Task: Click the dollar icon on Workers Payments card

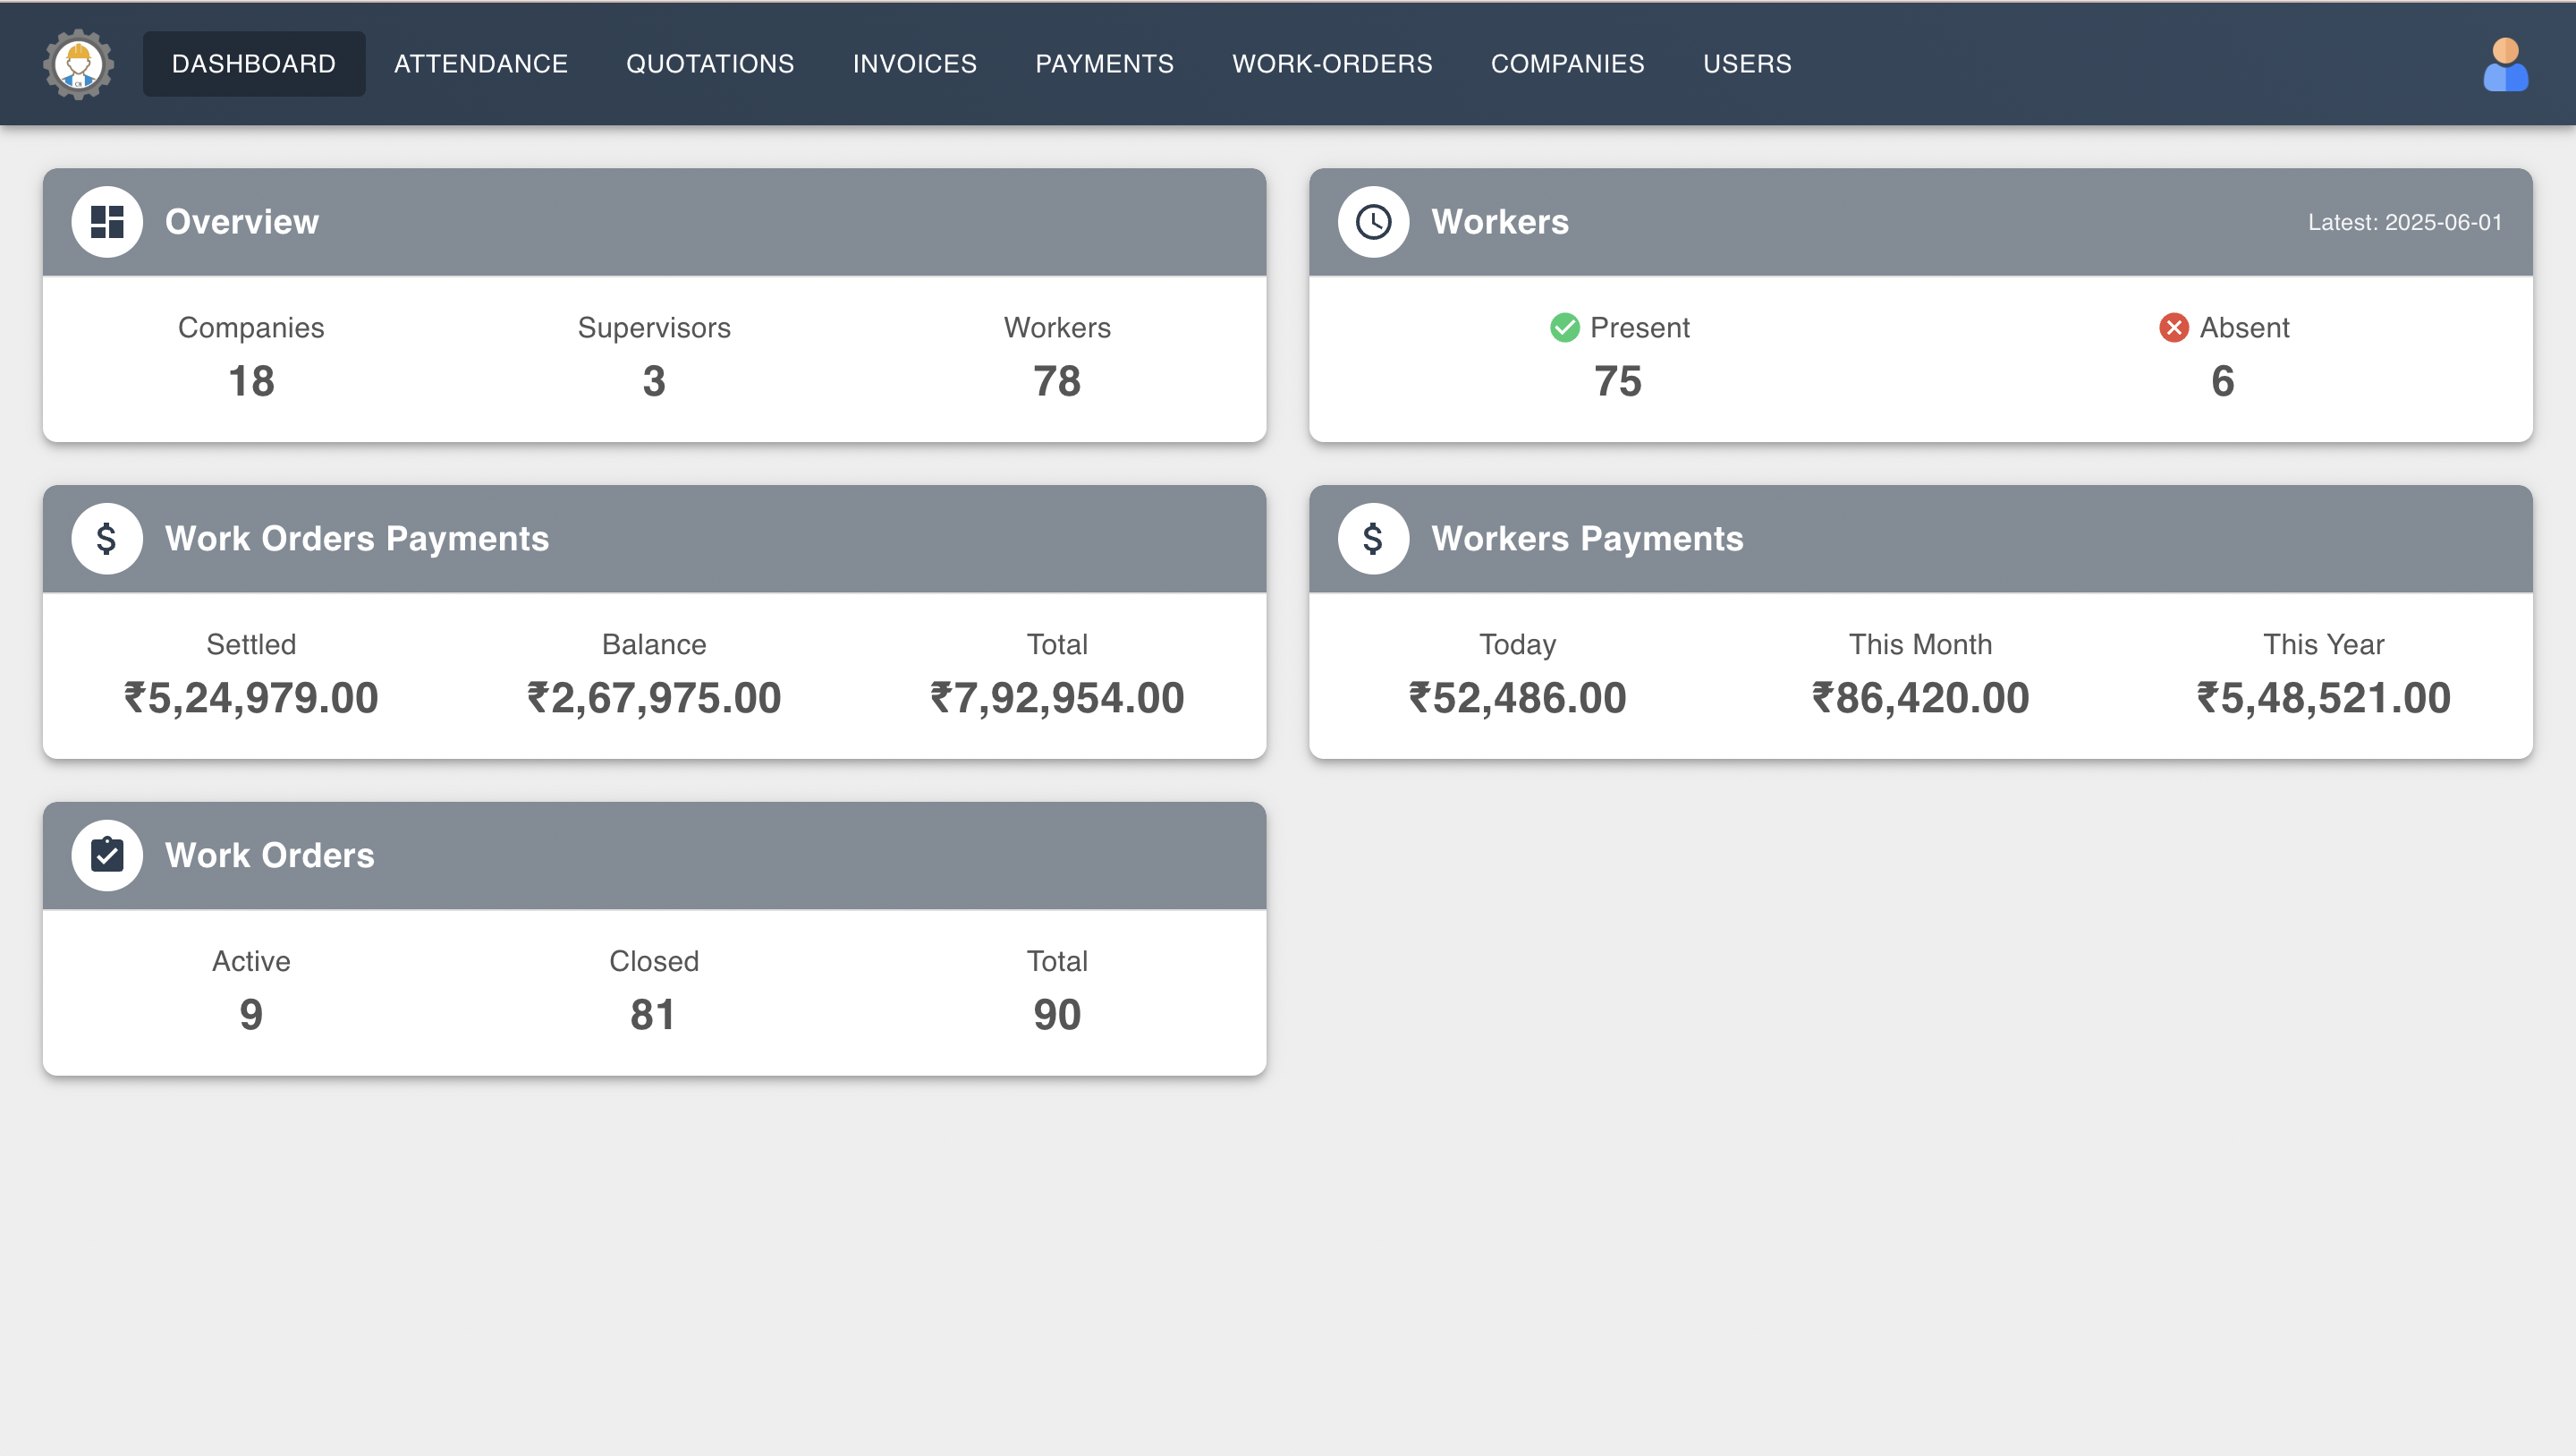Action: click(1372, 537)
